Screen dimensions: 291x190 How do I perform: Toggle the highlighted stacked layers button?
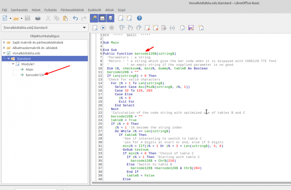click(111, 18)
